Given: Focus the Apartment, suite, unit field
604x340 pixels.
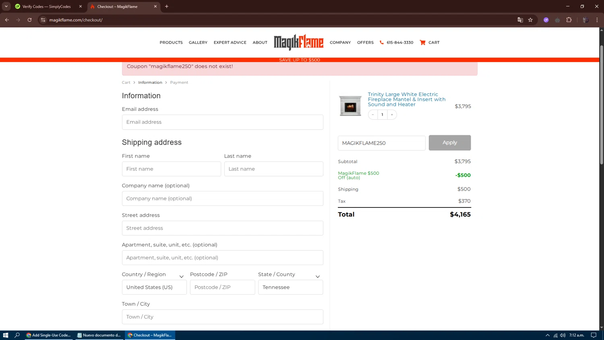Looking at the screenshot, I should [x=222, y=258].
